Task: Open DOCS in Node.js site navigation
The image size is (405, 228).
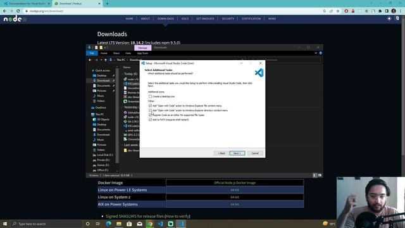Action: [185, 18]
